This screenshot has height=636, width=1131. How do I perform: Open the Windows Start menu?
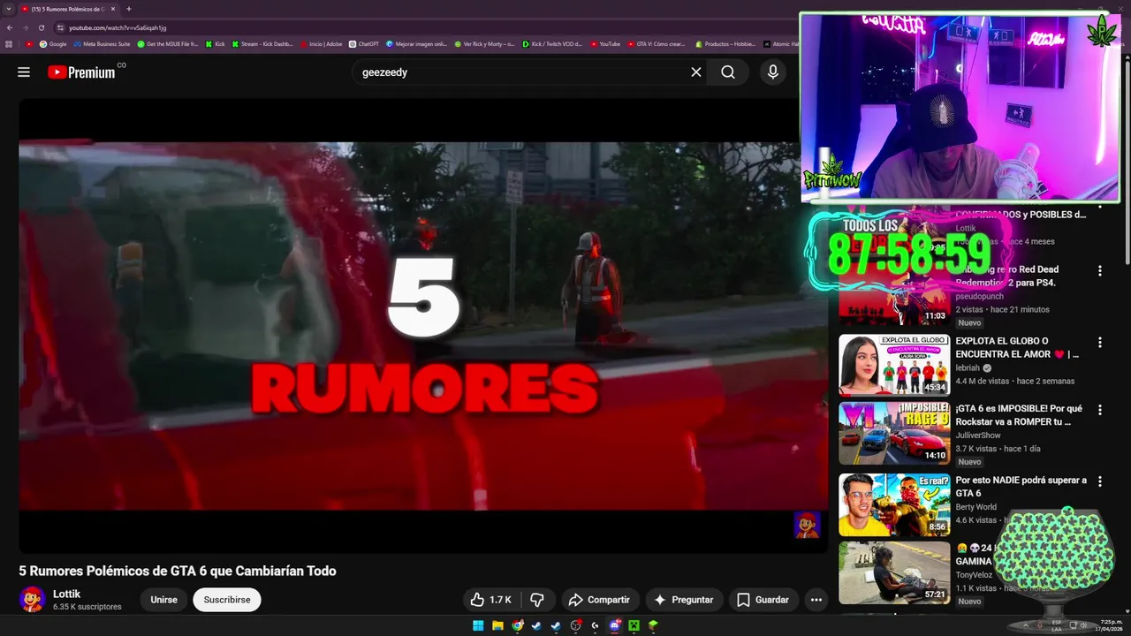click(478, 625)
